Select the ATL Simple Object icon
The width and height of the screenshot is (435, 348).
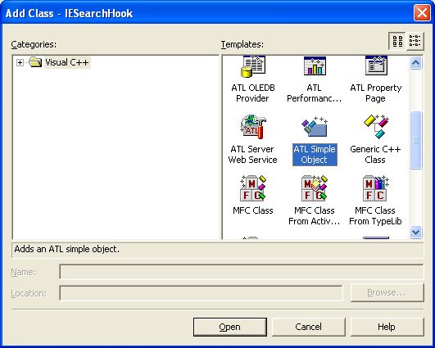[315, 127]
